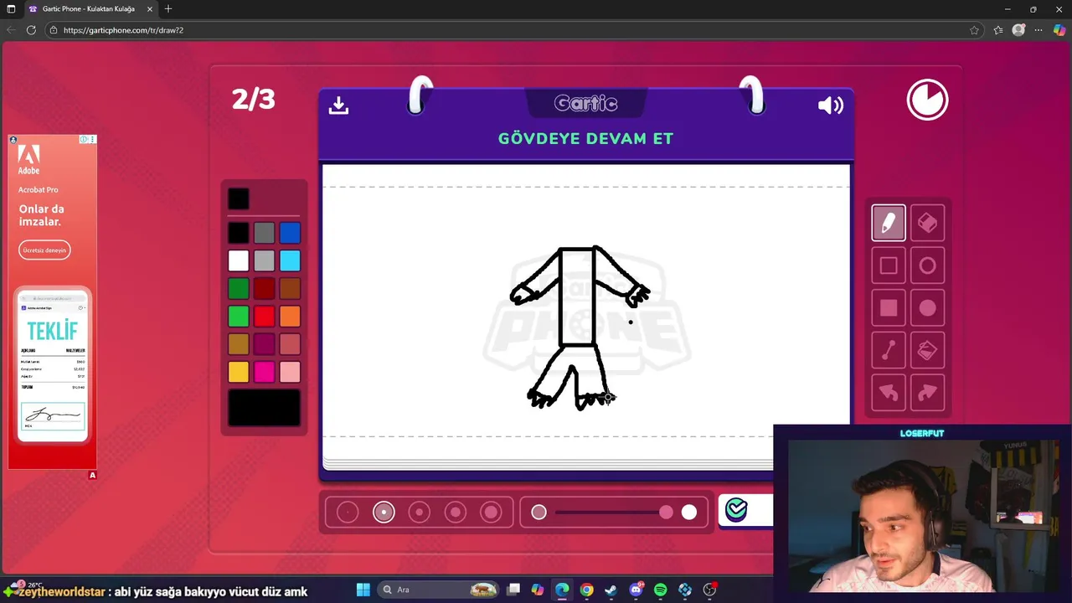Viewport: 1072px width, 603px height.
Task: Click the current color preview box
Action: [x=238, y=198]
